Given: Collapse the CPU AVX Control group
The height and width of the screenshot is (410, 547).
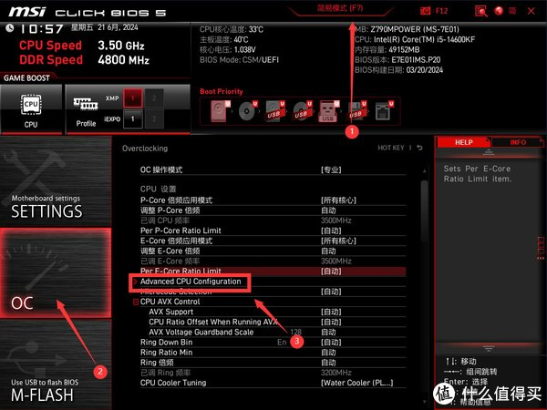Looking at the screenshot, I should (136, 302).
